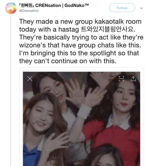
Task: Click the word spotlight in tweet
Action: (x=103, y=53)
